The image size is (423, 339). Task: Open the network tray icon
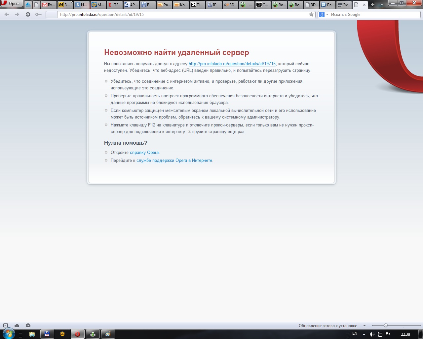[380, 334]
